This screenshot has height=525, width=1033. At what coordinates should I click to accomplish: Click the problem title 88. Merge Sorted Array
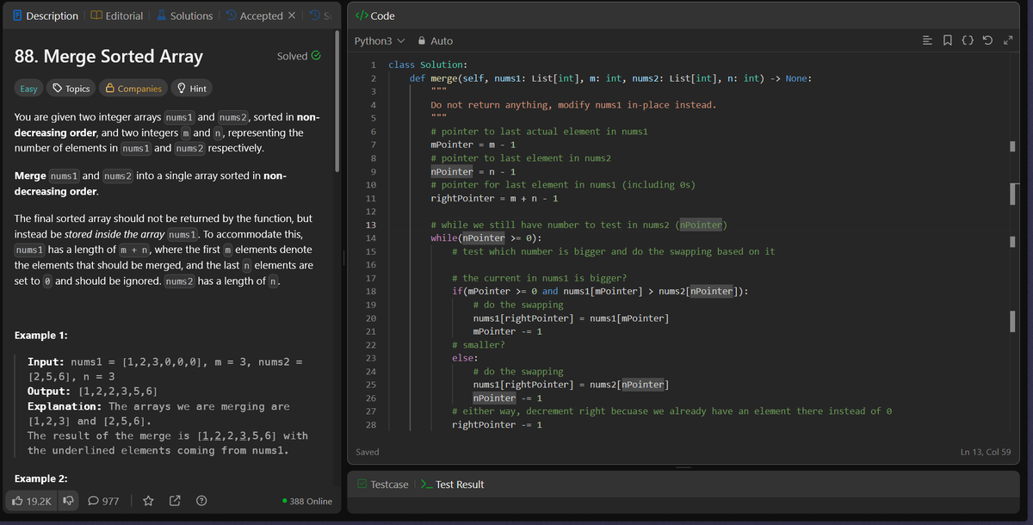[x=109, y=56]
